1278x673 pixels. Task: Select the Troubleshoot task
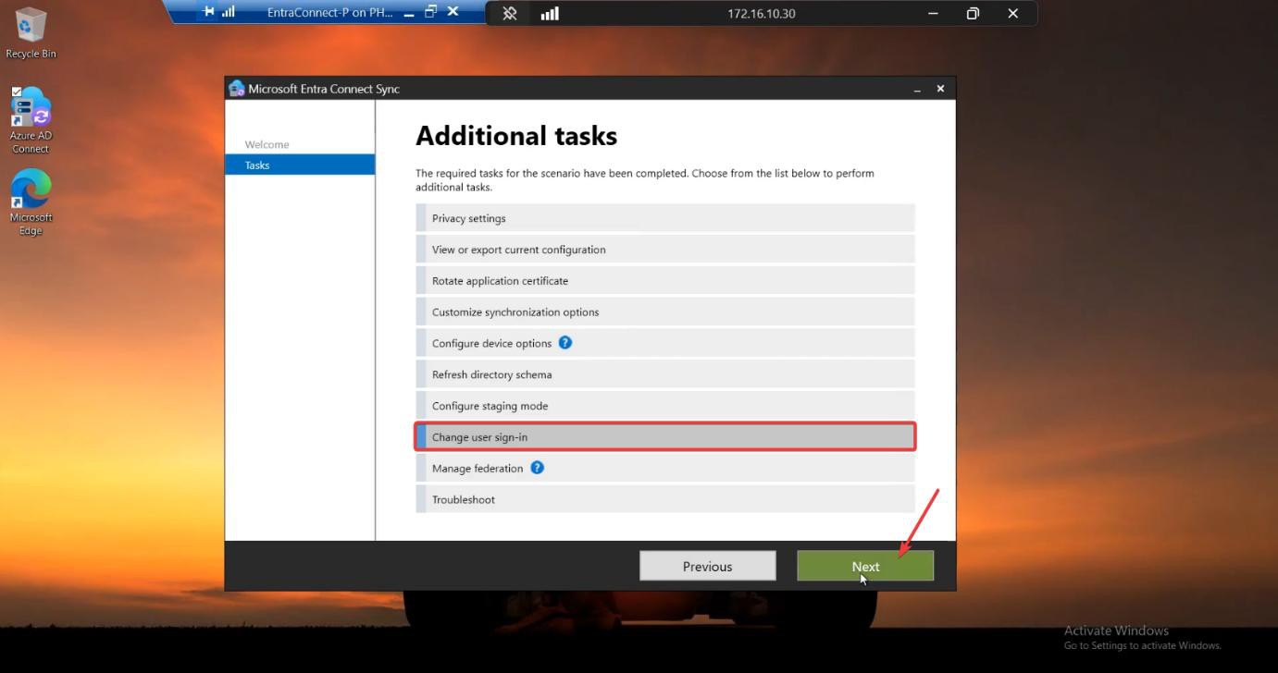click(665, 499)
